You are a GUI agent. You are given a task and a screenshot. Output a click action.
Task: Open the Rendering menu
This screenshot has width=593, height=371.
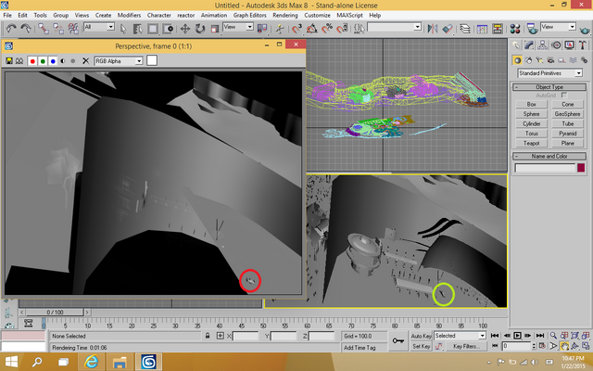click(285, 15)
